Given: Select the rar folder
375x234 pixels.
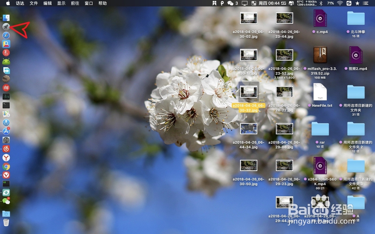Looking at the screenshot, I should pos(320,129).
